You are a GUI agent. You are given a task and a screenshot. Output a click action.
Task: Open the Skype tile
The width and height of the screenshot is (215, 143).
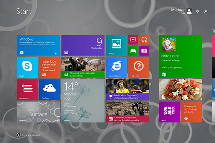27,67
